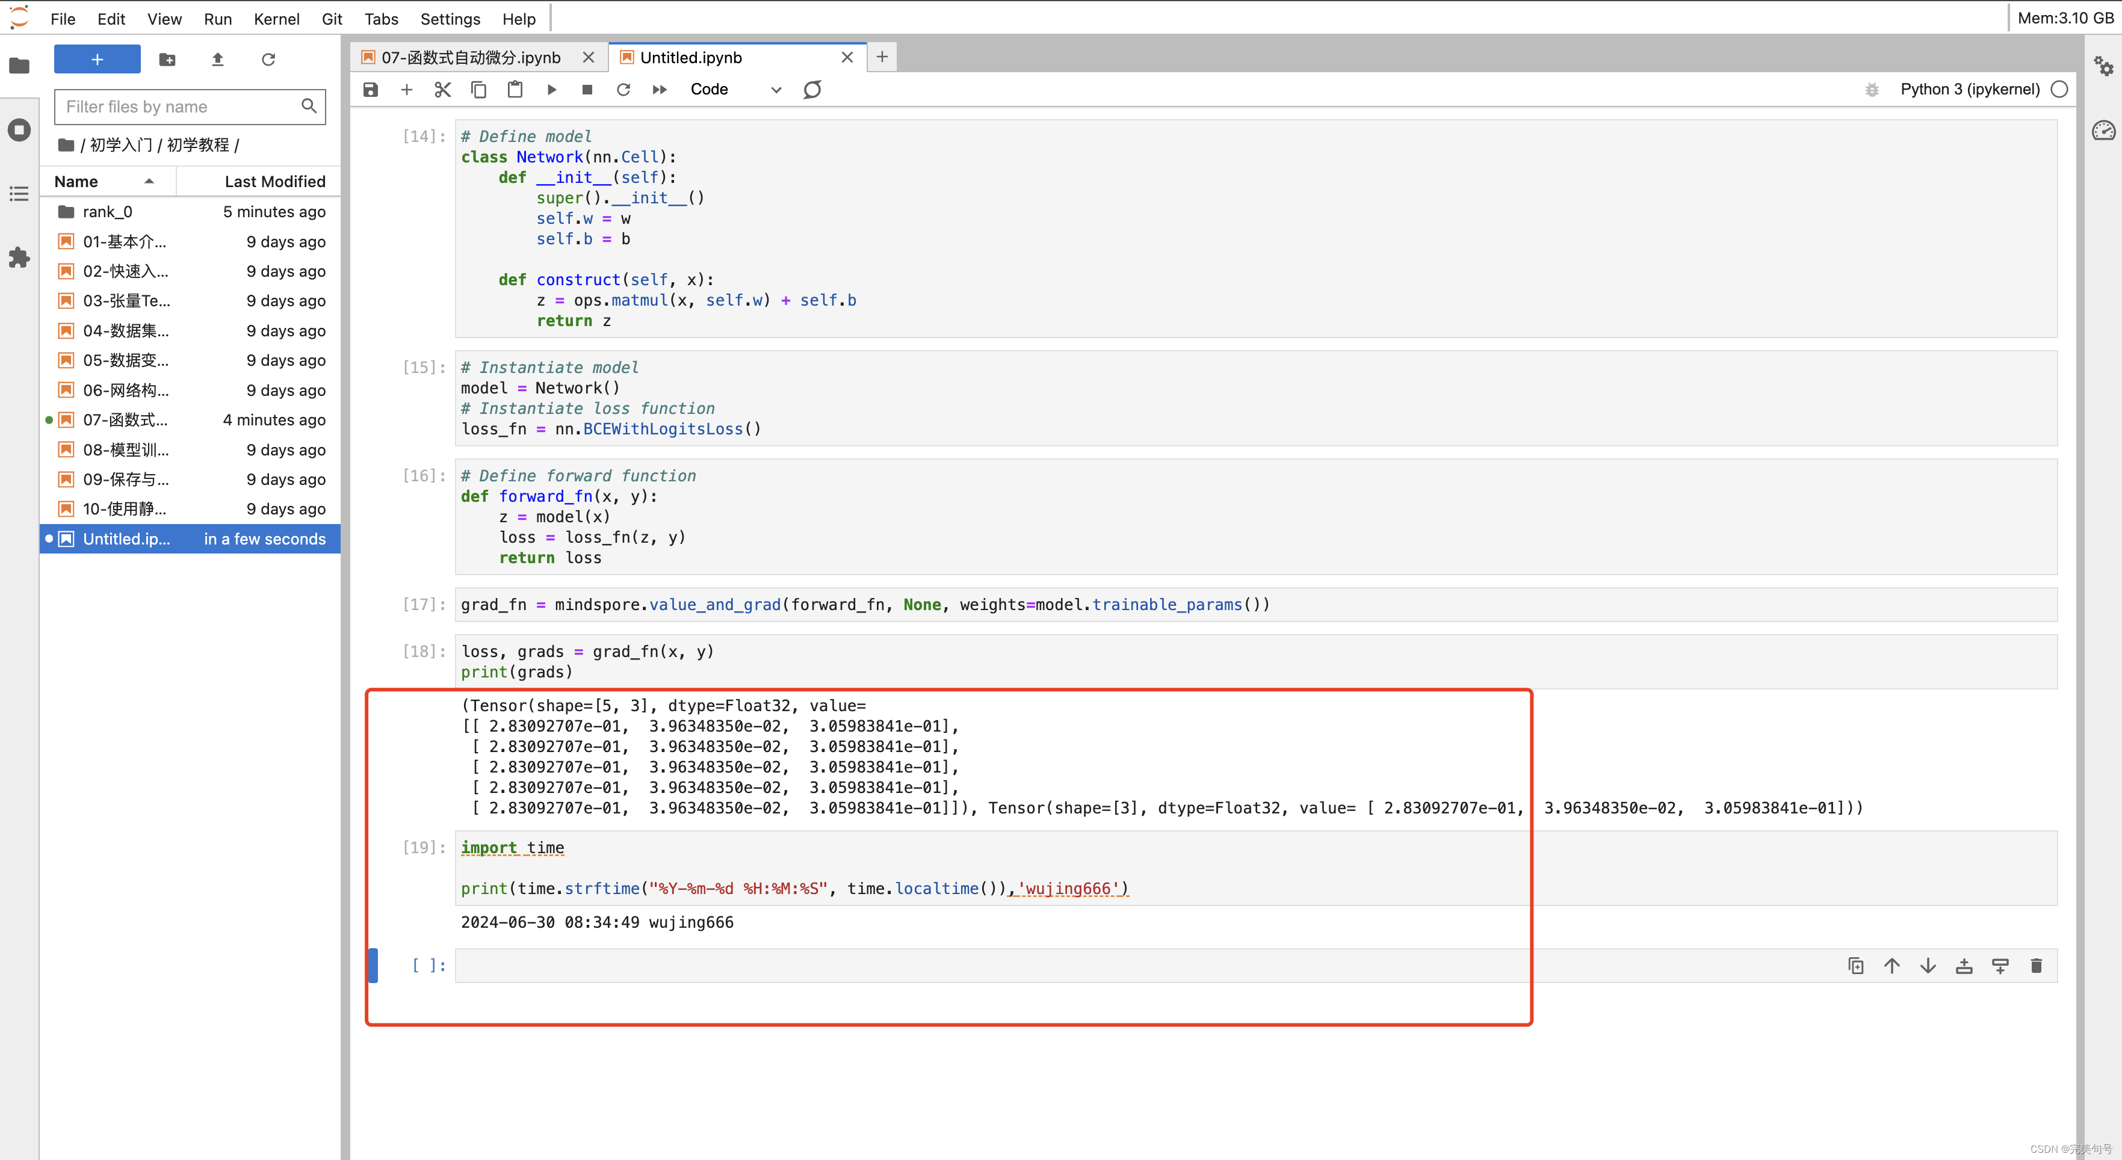
Task: Add a new launcher tab
Action: tap(882, 57)
